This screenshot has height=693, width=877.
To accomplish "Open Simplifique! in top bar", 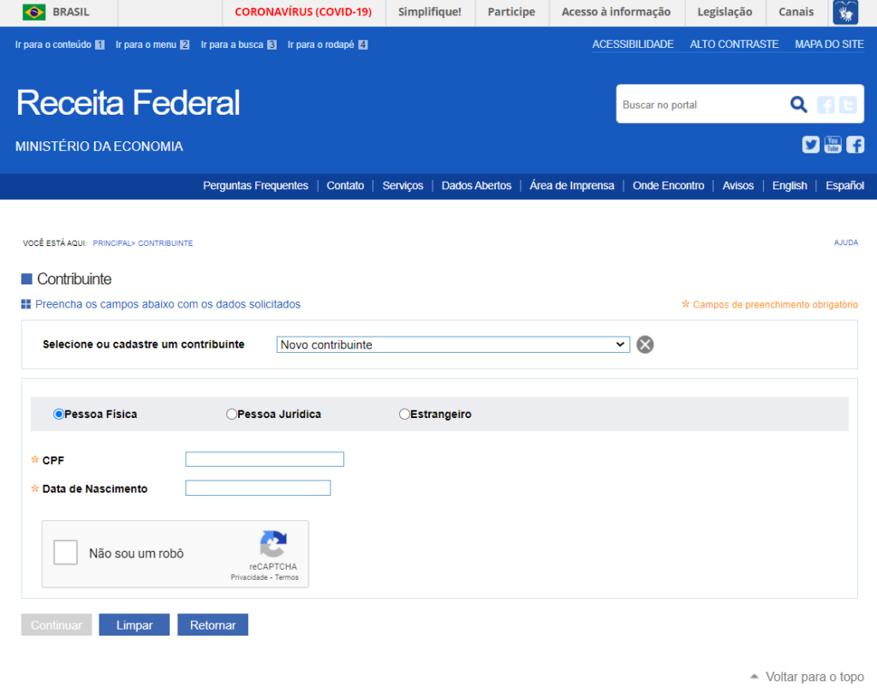I will click(x=430, y=12).
